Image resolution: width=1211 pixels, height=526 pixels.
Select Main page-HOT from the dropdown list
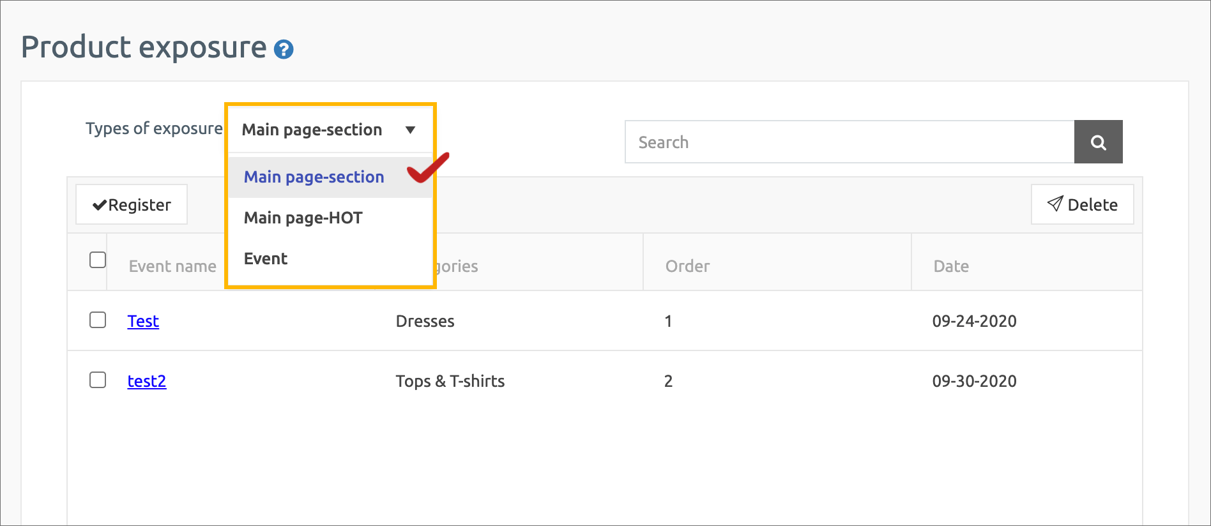point(303,218)
